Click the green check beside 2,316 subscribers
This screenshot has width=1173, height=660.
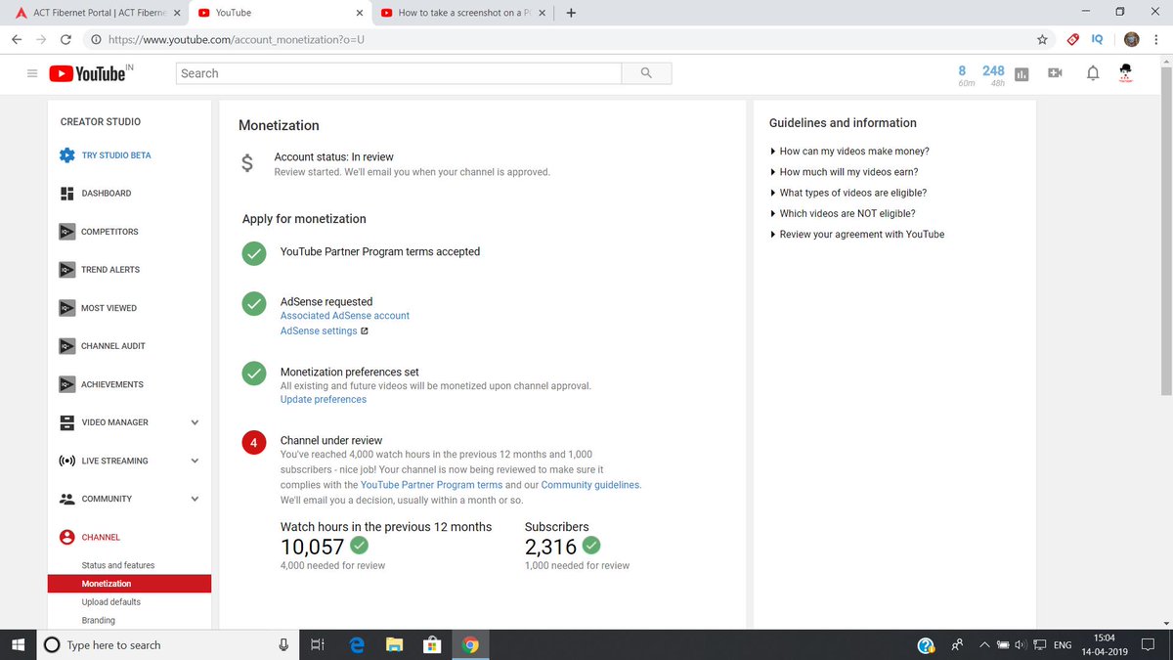591,545
